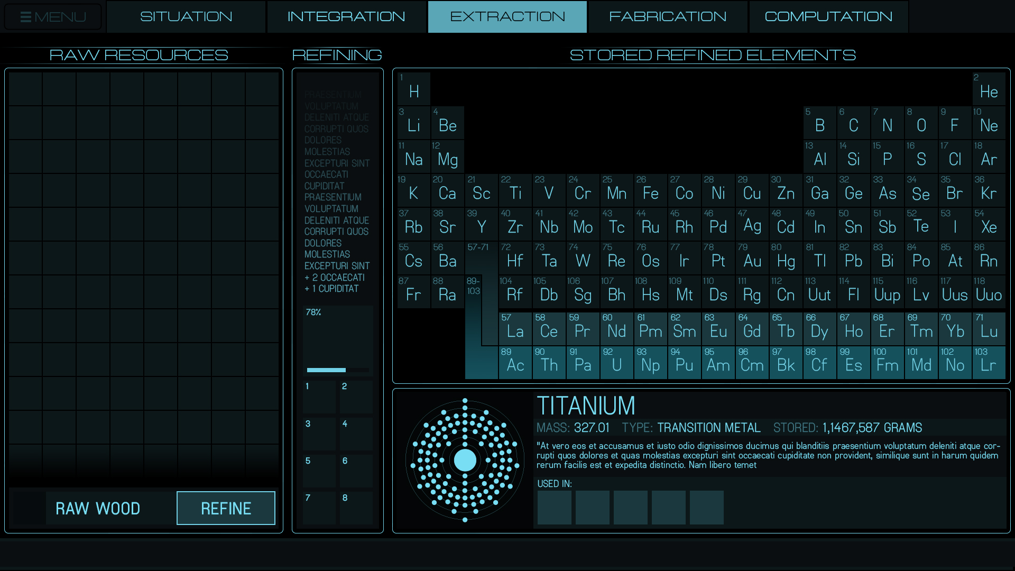Expand the 57-71 lanthanide series cell
The image size is (1015, 571).
481,257
